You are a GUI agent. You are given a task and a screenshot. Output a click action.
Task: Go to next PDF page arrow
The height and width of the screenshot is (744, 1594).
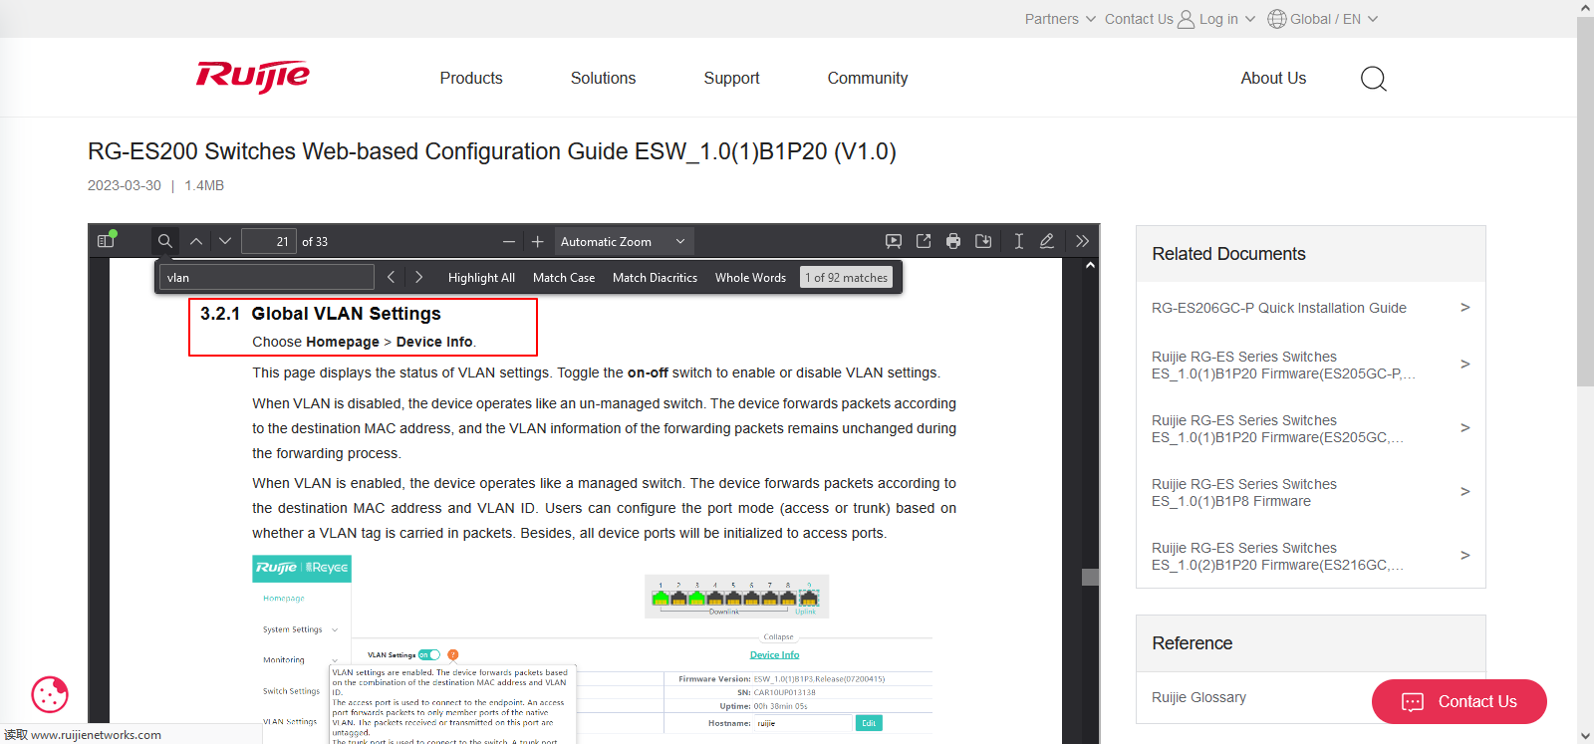225,241
